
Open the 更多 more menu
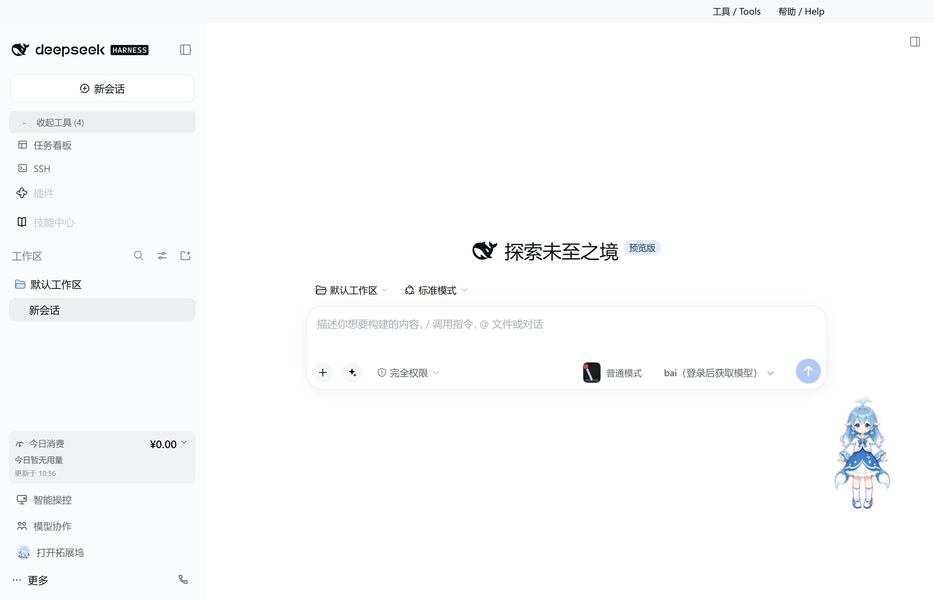[x=30, y=580]
